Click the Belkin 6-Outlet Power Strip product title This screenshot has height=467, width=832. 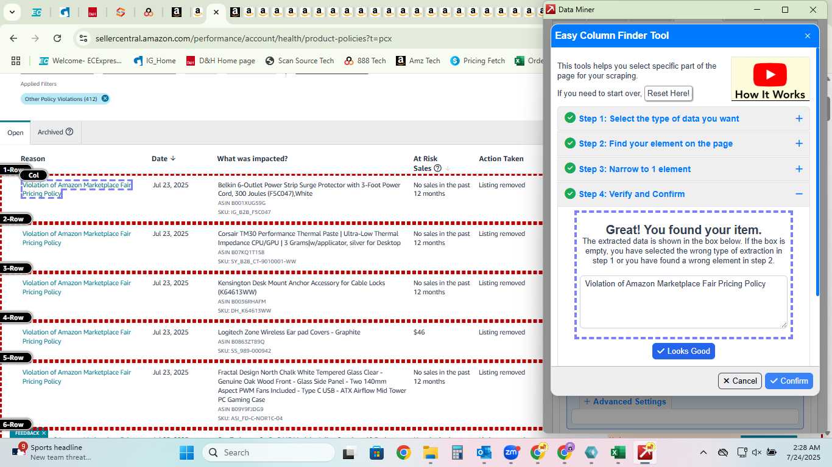(x=309, y=189)
